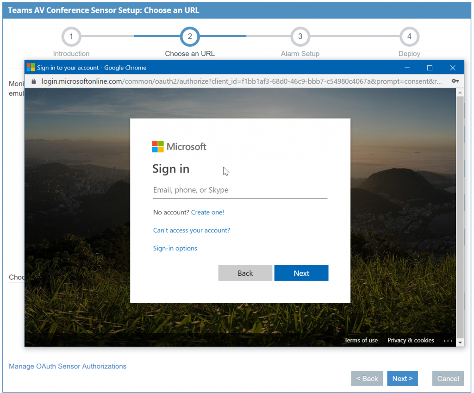Click the Microsoft logo in sign-in card
Viewport: 474px width, 393px height.
(x=179, y=147)
